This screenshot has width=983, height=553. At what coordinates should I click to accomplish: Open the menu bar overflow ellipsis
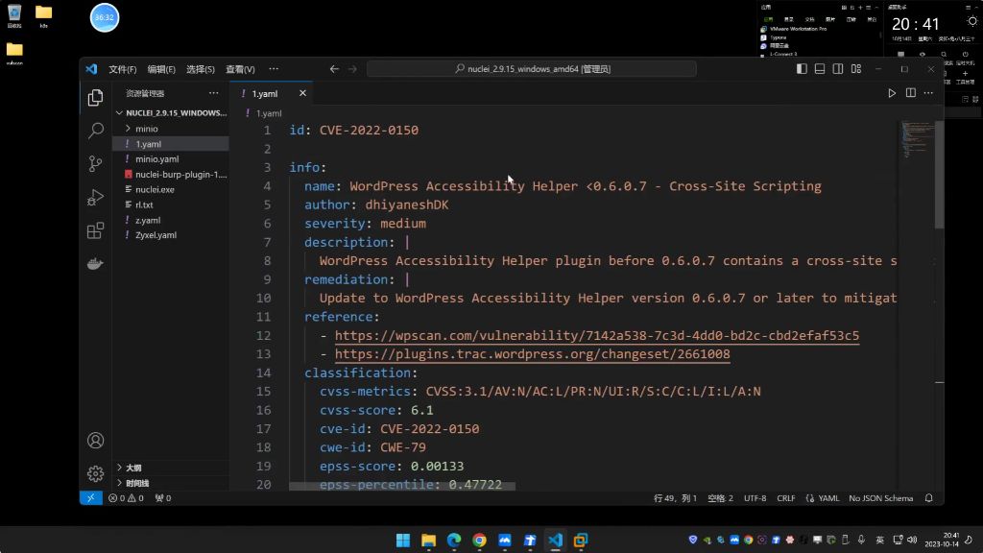(274, 69)
